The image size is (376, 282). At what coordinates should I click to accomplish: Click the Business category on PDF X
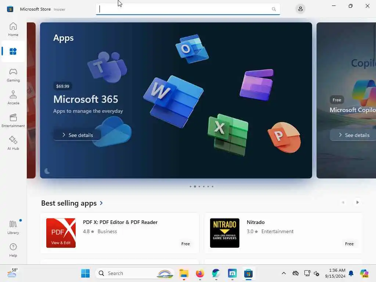(107, 231)
